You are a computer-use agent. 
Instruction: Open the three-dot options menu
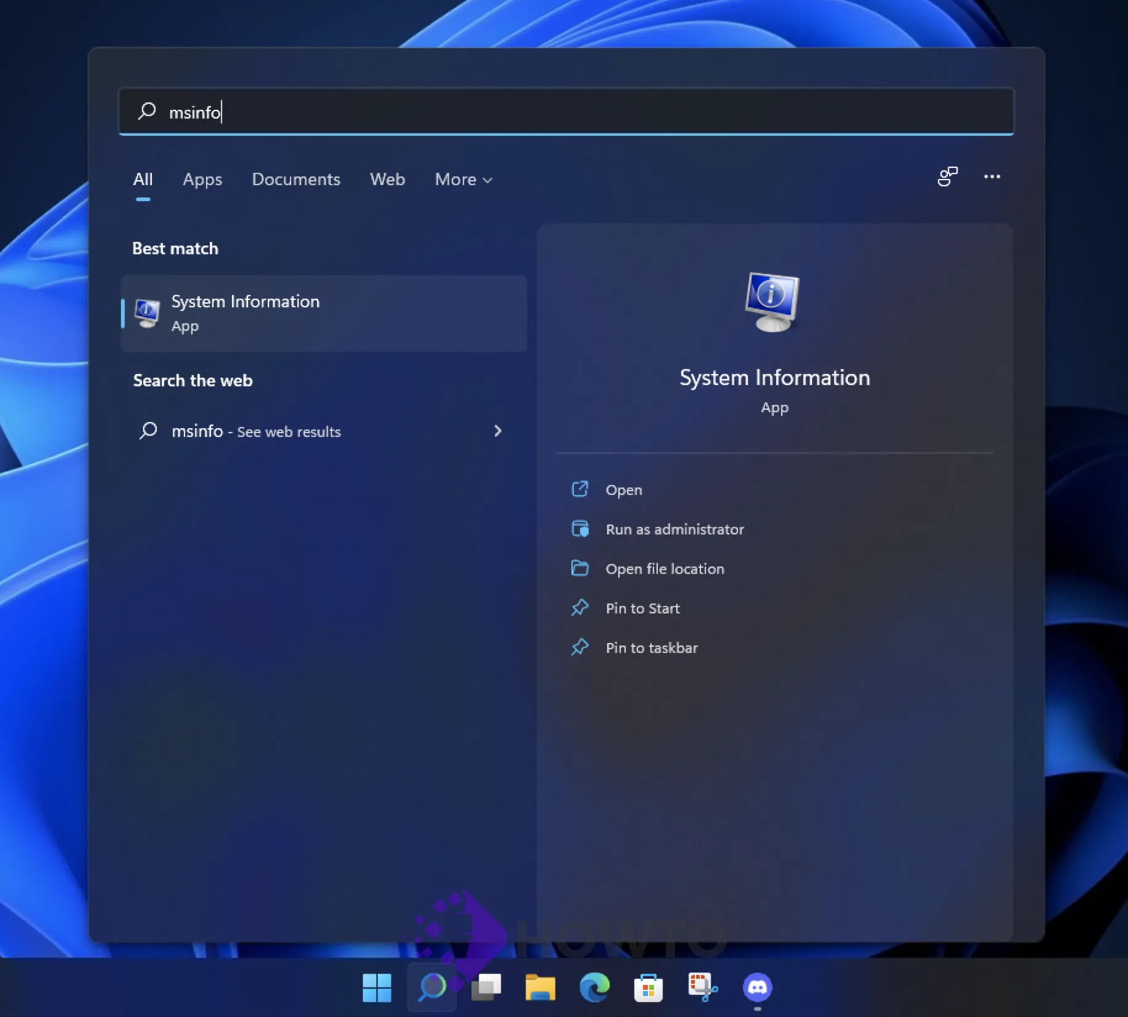coord(992,177)
